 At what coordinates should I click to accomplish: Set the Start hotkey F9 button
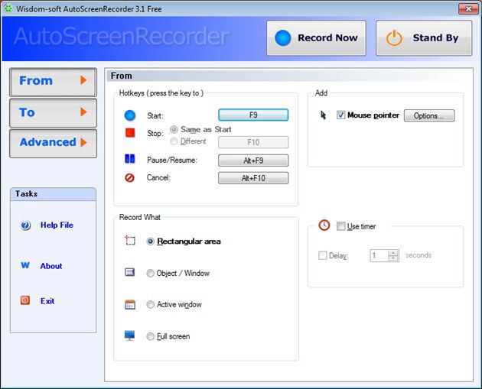(x=253, y=115)
